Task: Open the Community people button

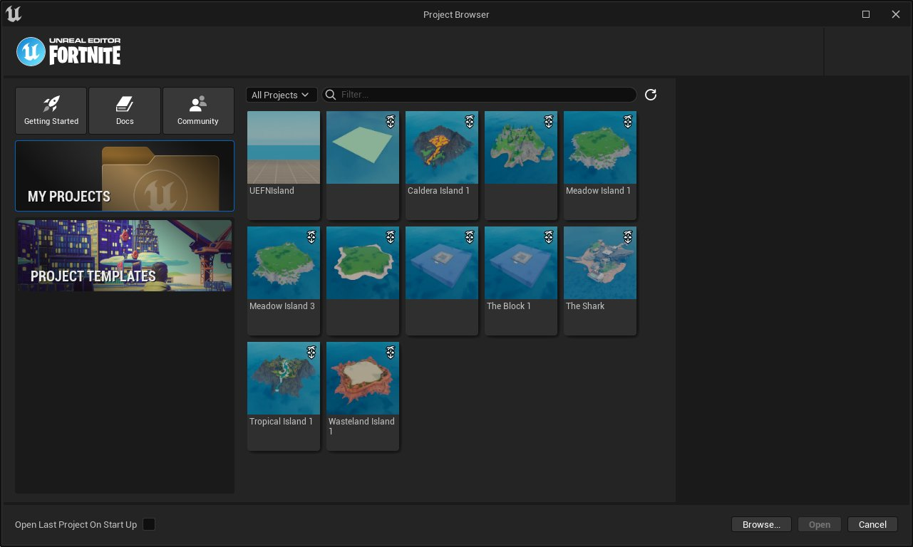Action: click(x=198, y=110)
